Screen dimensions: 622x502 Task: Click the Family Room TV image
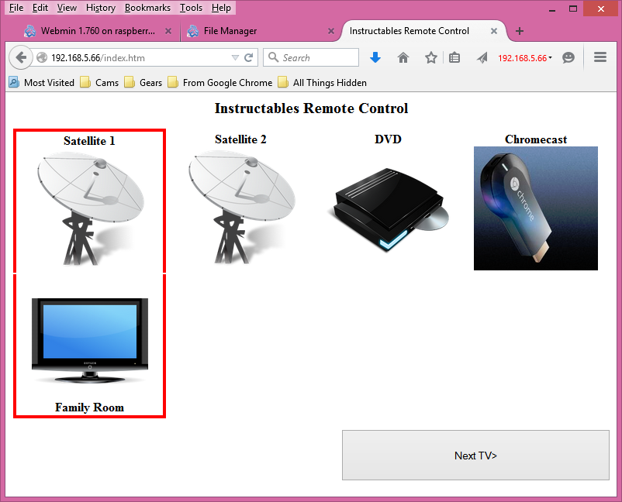pyautogui.click(x=90, y=341)
